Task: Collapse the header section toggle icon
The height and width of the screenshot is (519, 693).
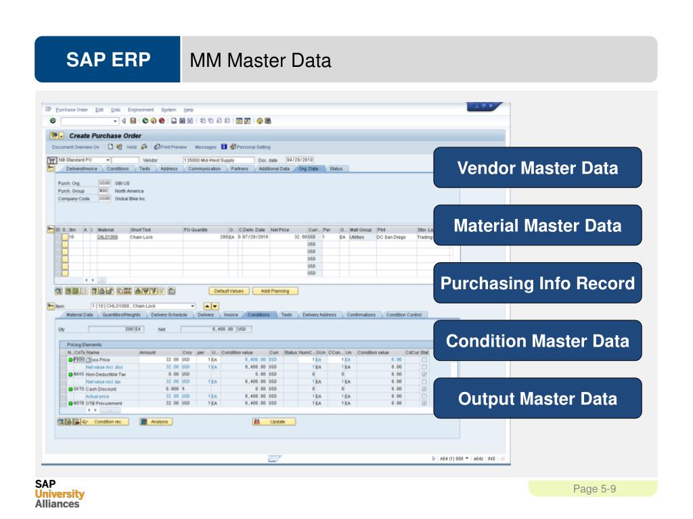Action: pos(51,168)
